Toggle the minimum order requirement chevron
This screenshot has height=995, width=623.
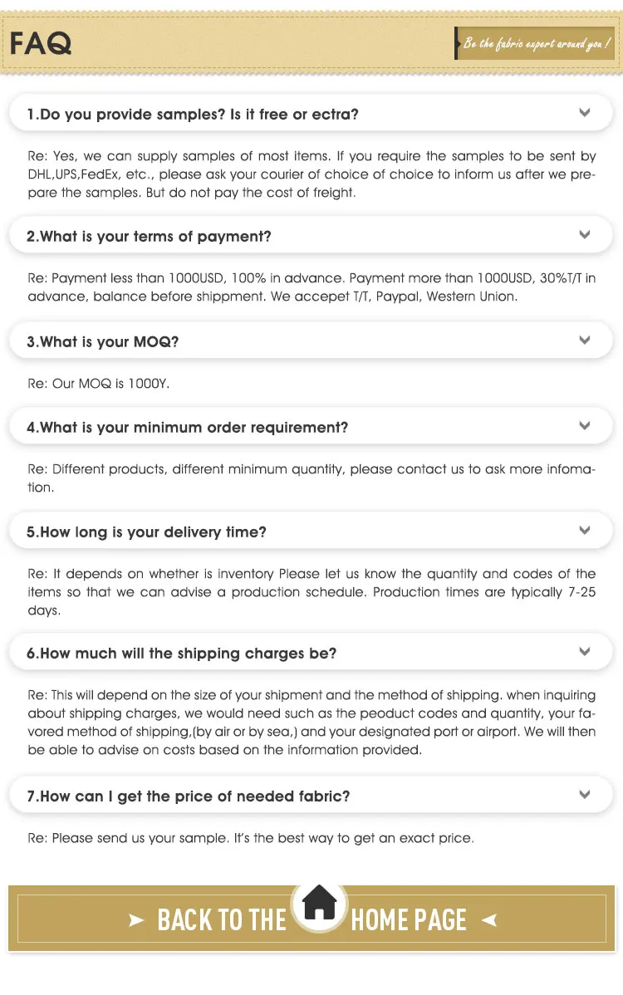585,426
